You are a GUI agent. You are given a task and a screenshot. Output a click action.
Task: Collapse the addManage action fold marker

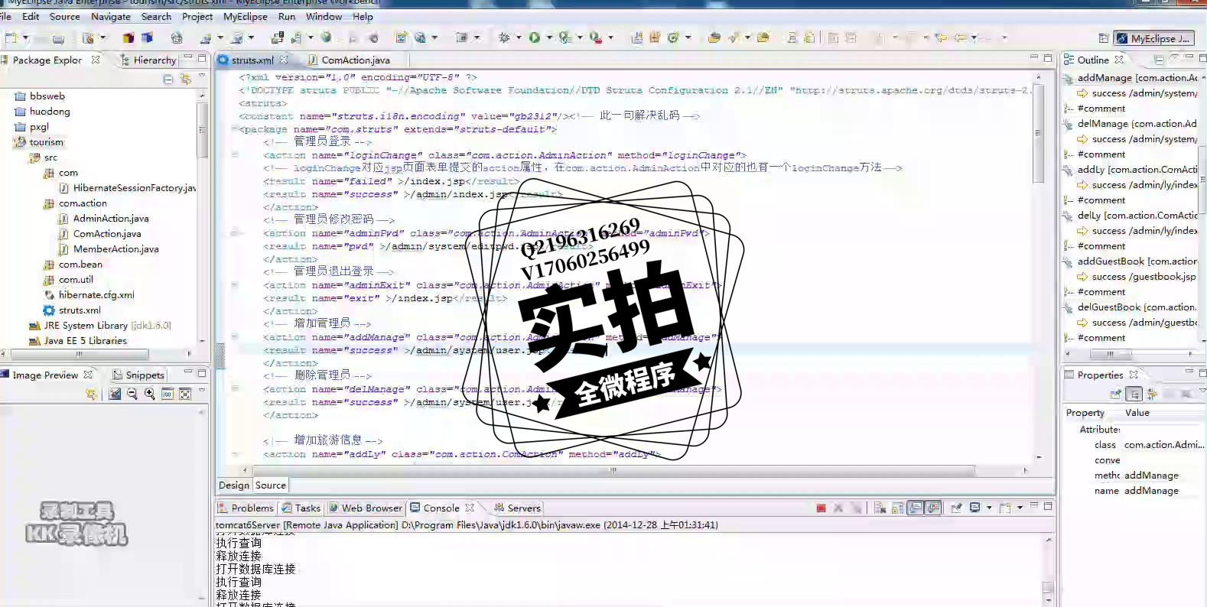coord(235,337)
